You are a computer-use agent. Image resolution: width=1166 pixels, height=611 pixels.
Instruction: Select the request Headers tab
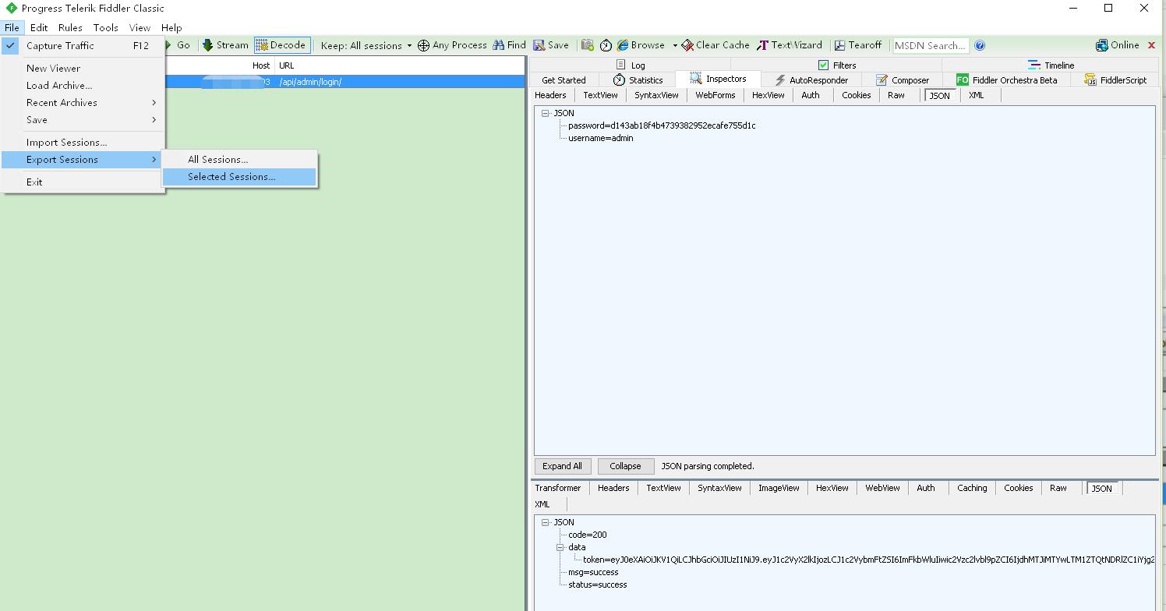point(550,95)
